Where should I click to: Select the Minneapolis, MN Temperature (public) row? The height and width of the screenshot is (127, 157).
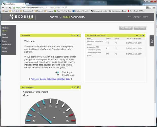pyautogui.click(x=115, y=48)
